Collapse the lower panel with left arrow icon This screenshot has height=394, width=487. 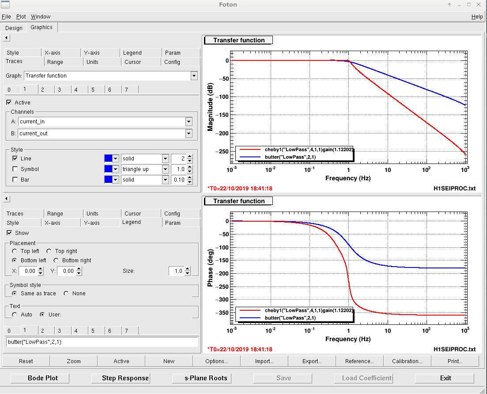pyautogui.click(x=7, y=199)
